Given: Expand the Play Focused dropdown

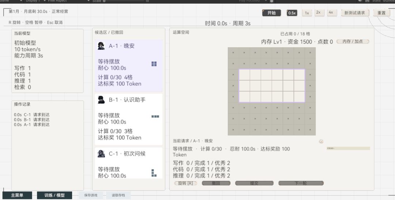Looking at the screenshot, I should (x=252, y=1).
